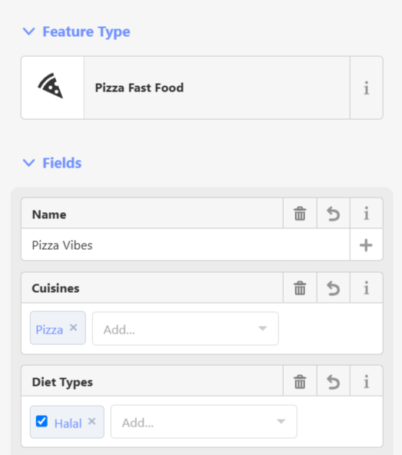Click the pizza slice preset icon

pos(51,85)
